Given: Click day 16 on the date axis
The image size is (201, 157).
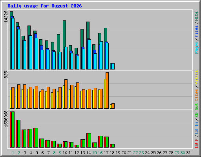Looking at the screenshot, I should pos(100,153).
